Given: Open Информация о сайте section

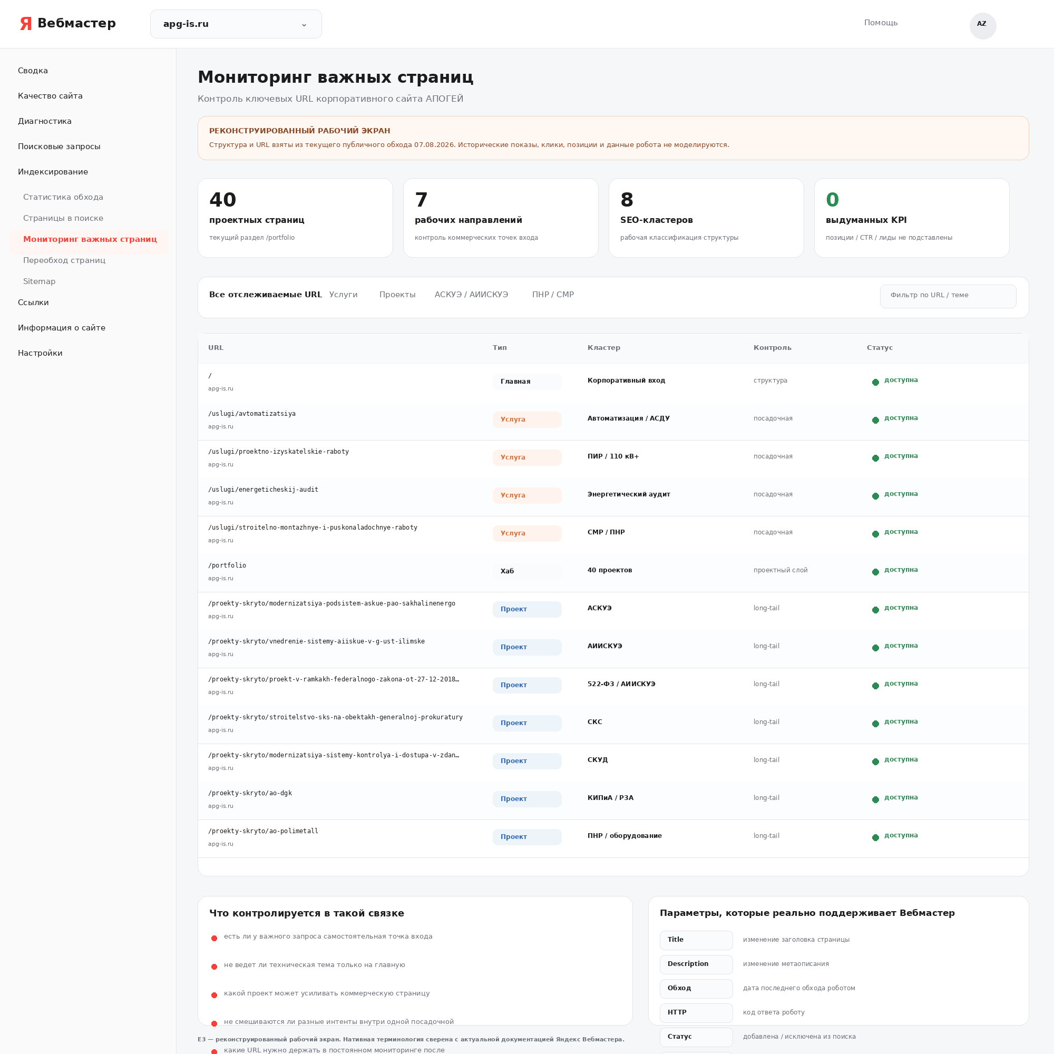Looking at the screenshot, I should click(x=62, y=328).
